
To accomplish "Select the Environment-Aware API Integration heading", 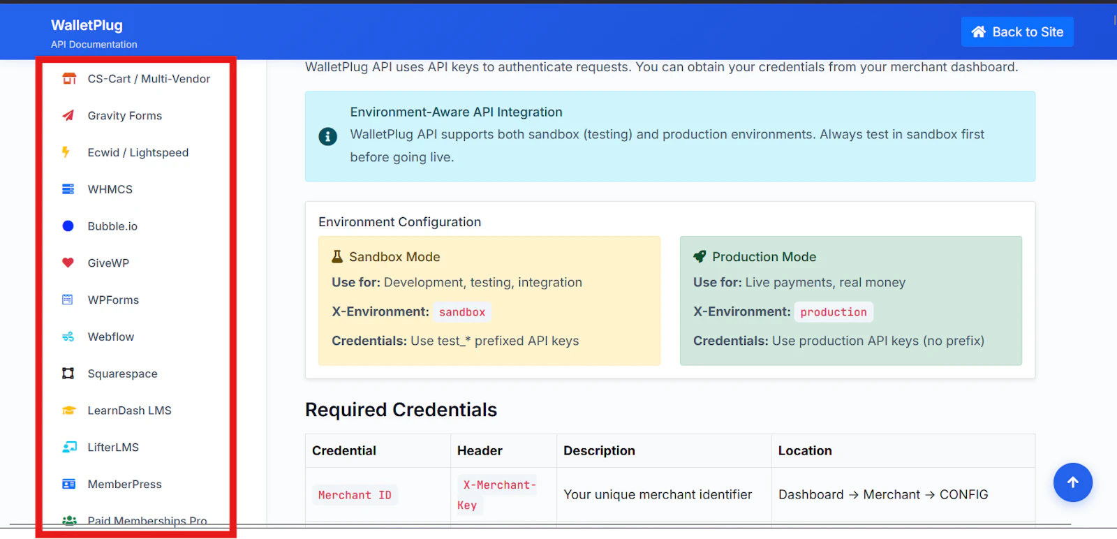I will [457, 112].
